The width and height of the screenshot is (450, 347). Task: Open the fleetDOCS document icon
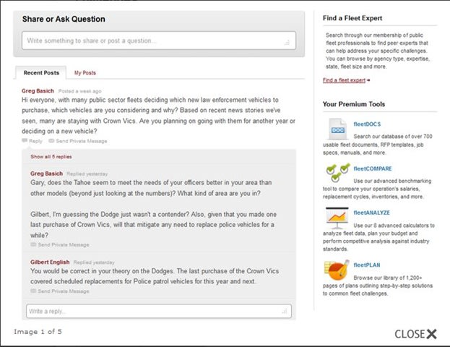[337, 129]
